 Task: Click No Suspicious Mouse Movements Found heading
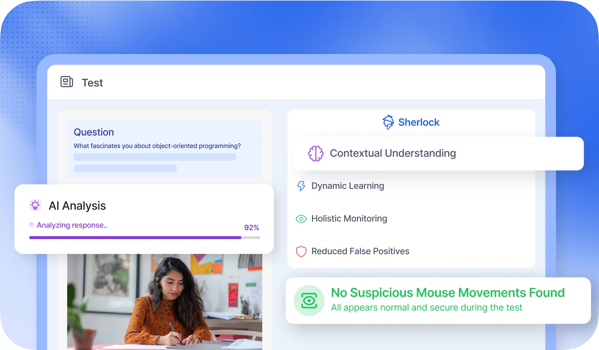(x=448, y=293)
